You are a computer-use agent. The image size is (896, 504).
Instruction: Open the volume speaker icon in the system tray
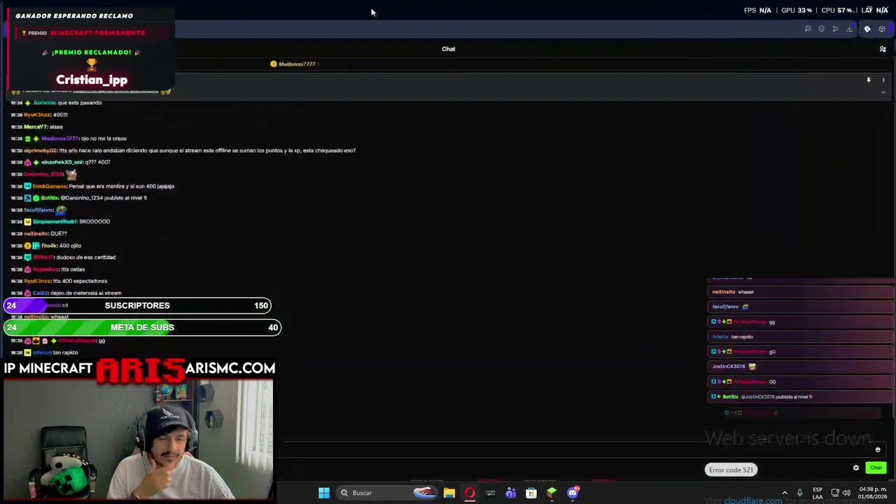point(846,493)
